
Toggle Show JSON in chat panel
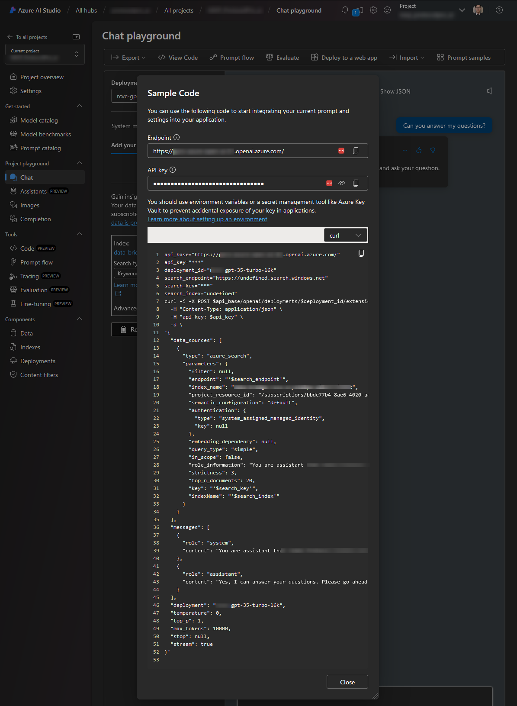[395, 91]
